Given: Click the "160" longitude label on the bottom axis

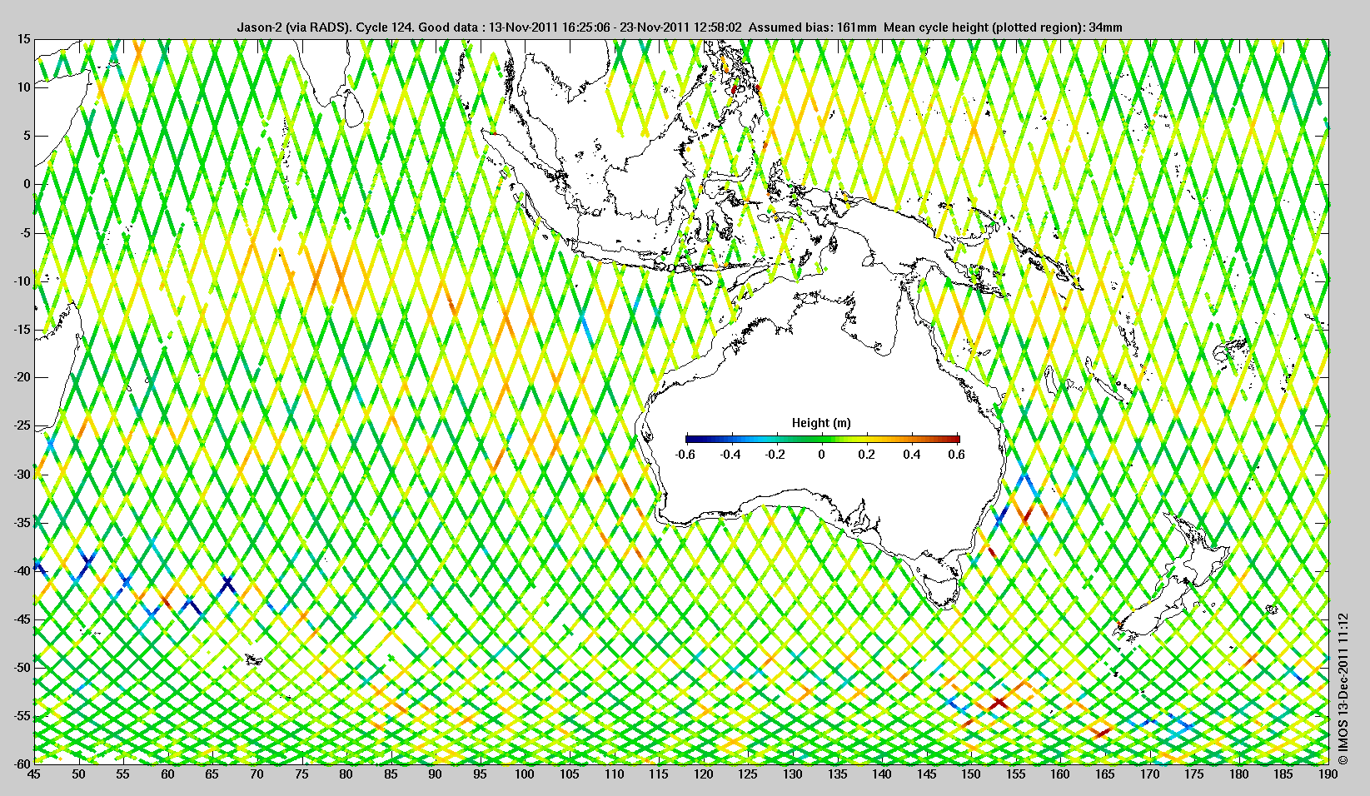Looking at the screenshot, I should (x=1059, y=774).
